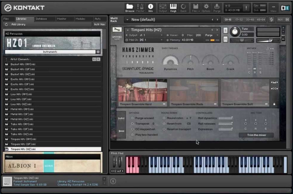293x194 pixels.
Task: Toggle the Purge unused option
Action: pyautogui.click(x=132, y=118)
